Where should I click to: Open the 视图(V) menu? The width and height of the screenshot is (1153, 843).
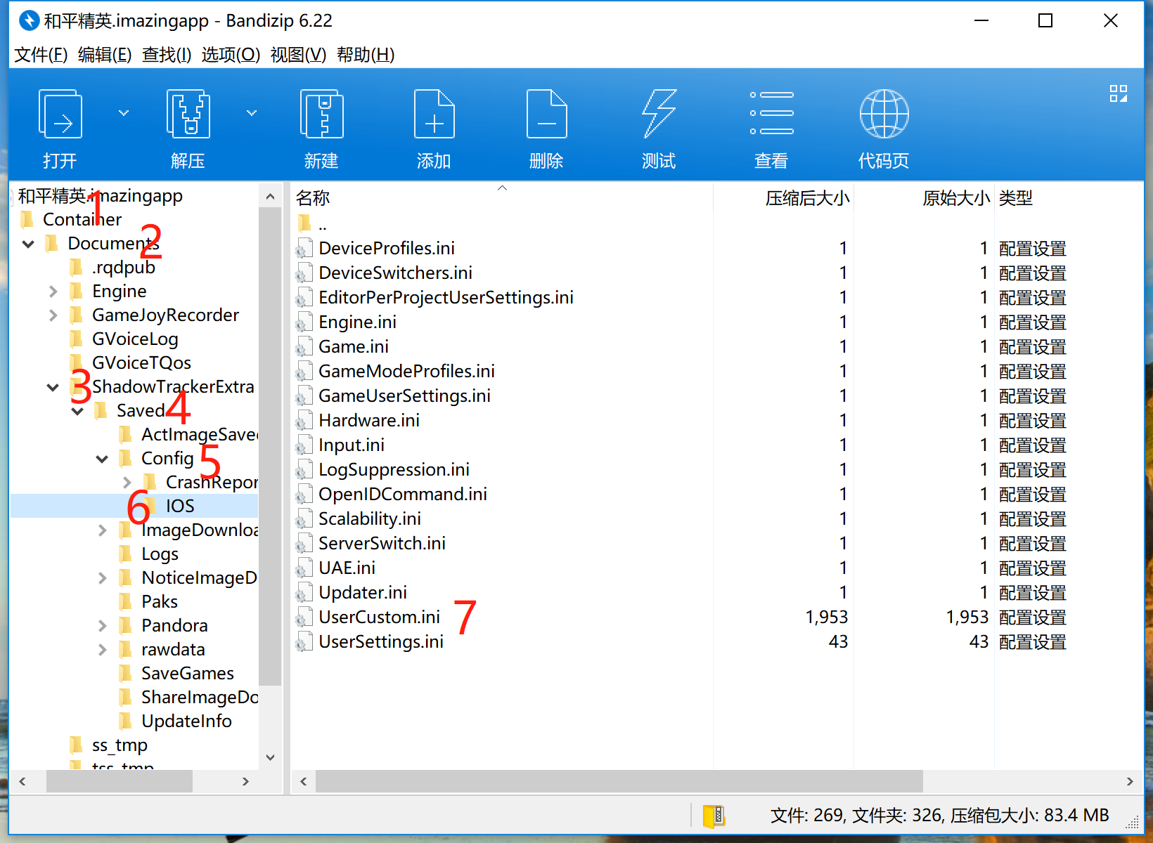(x=298, y=55)
